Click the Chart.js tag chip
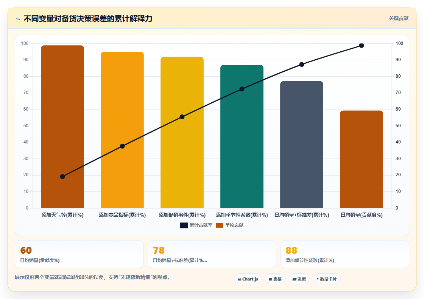 [248, 279]
